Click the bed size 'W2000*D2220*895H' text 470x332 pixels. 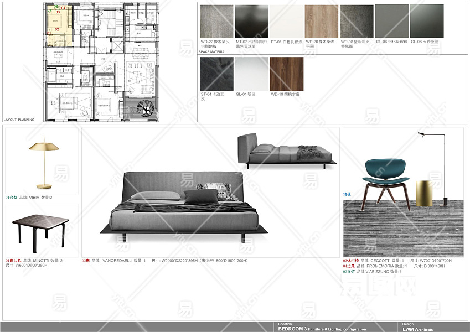179,261
